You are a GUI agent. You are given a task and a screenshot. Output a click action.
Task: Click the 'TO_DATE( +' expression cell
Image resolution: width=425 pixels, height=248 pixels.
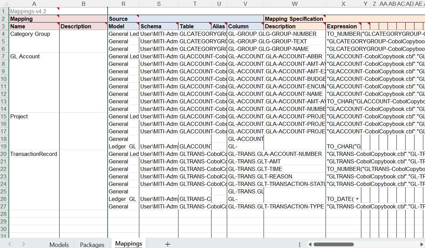point(343,199)
